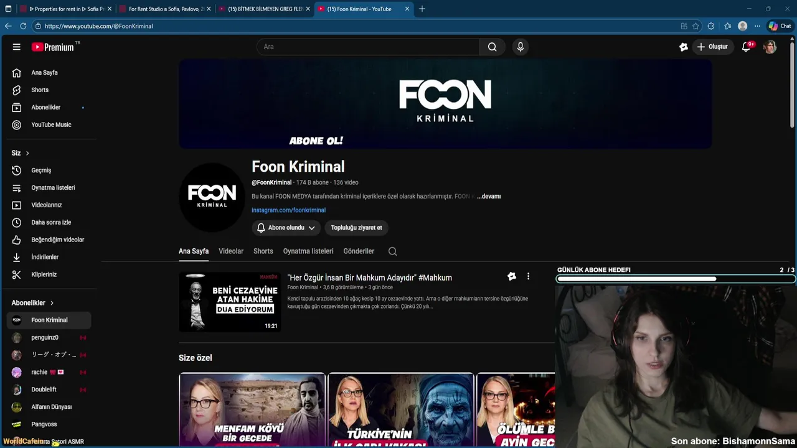Open the Her Özgür İnsan video title
This screenshot has height=448, width=797.
pyautogui.click(x=369, y=278)
